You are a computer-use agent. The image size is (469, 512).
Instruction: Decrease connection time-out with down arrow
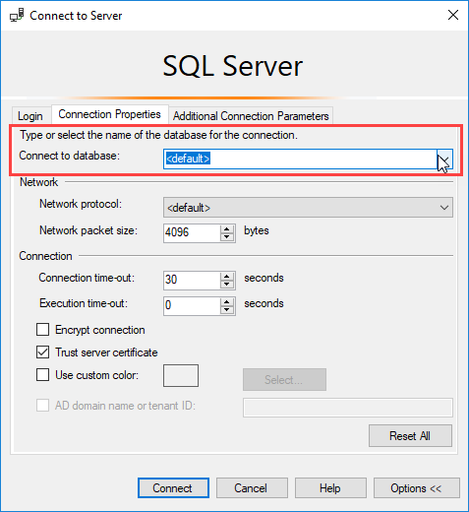tap(227, 285)
